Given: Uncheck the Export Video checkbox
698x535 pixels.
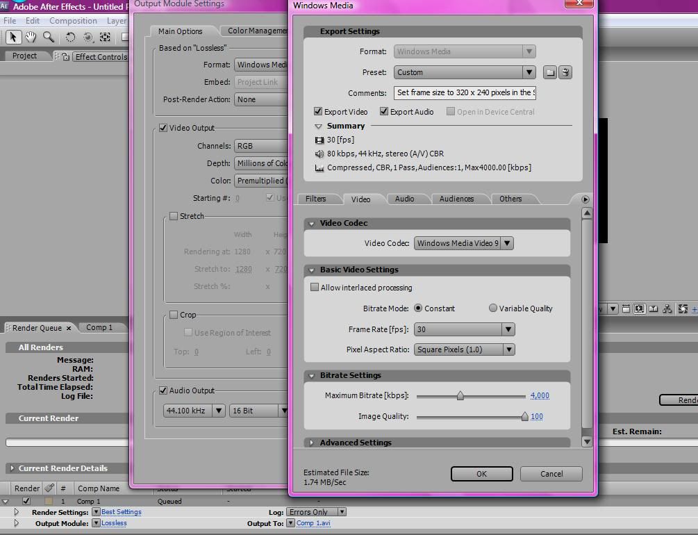Looking at the screenshot, I should [x=318, y=112].
